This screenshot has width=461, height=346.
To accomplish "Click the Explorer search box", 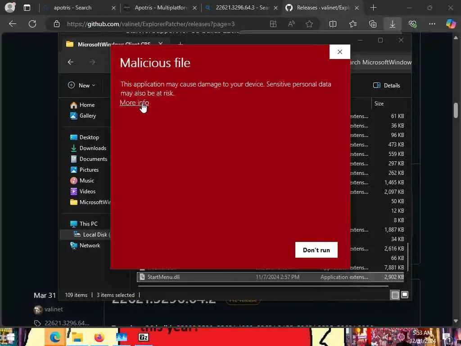I will coord(381,62).
